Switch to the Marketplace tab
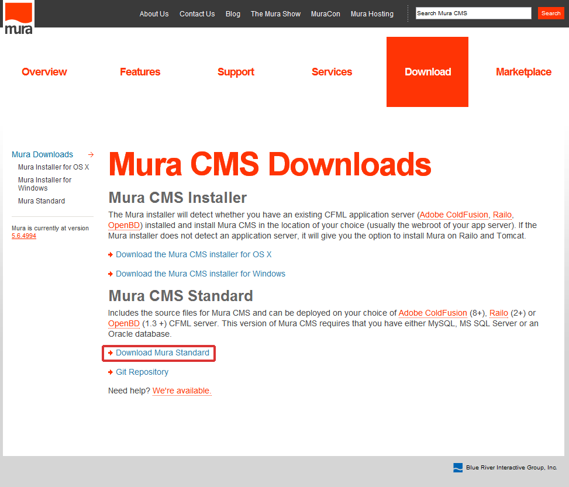This screenshot has width=569, height=487. coord(523,72)
